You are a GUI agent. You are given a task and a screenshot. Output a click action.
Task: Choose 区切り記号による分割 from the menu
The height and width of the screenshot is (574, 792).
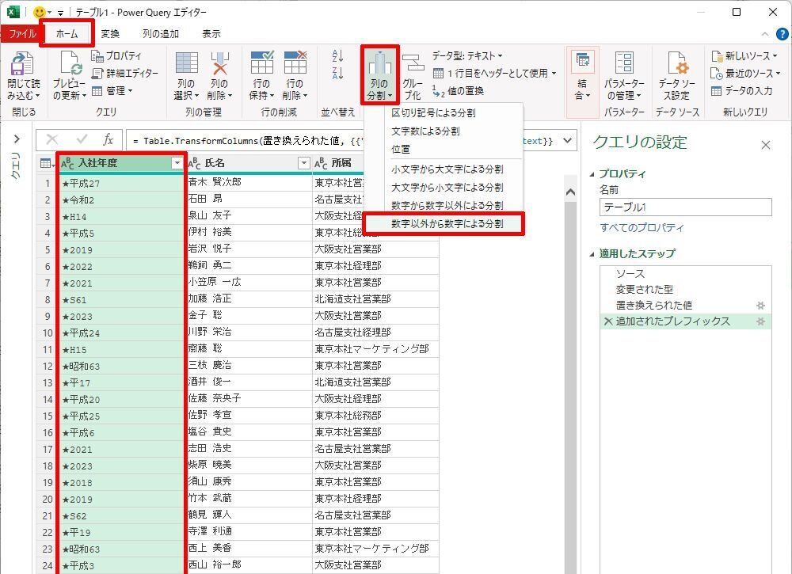click(x=433, y=113)
